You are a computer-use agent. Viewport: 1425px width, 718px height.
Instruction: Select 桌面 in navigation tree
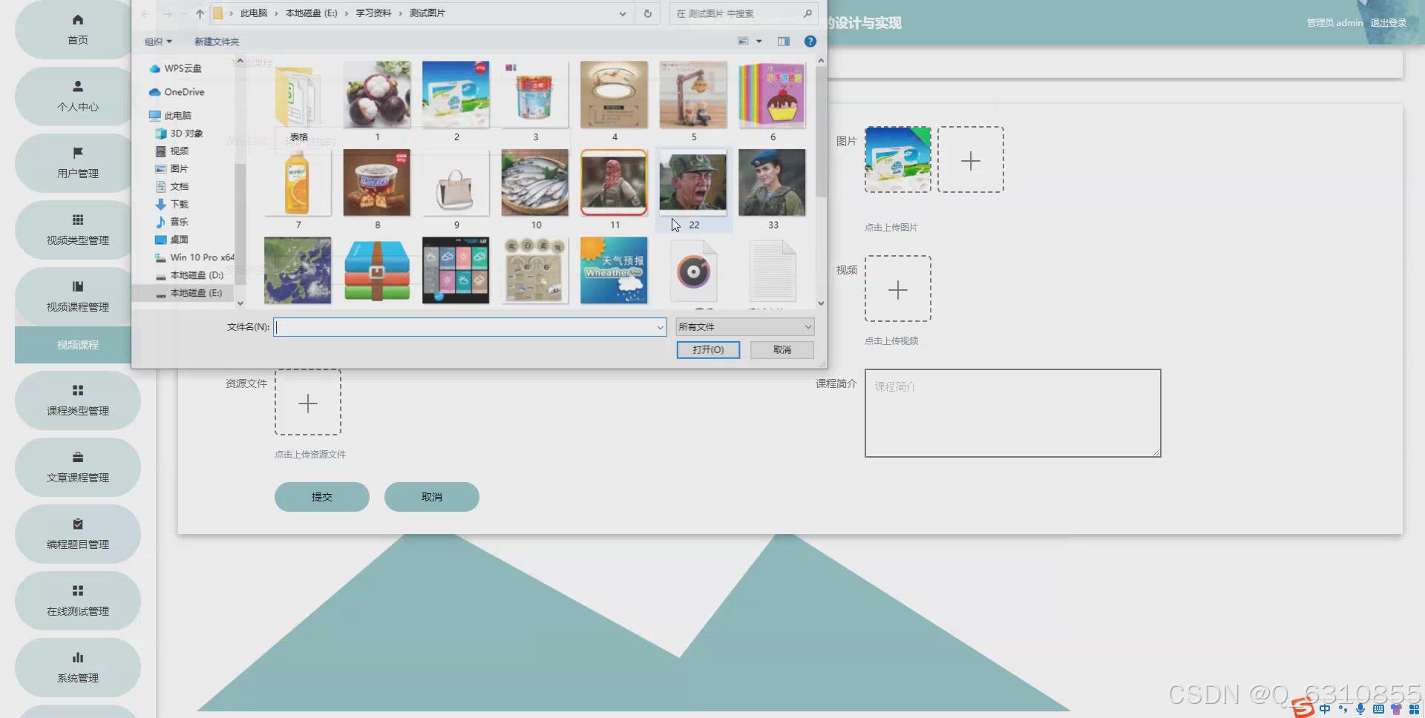coord(171,240)
